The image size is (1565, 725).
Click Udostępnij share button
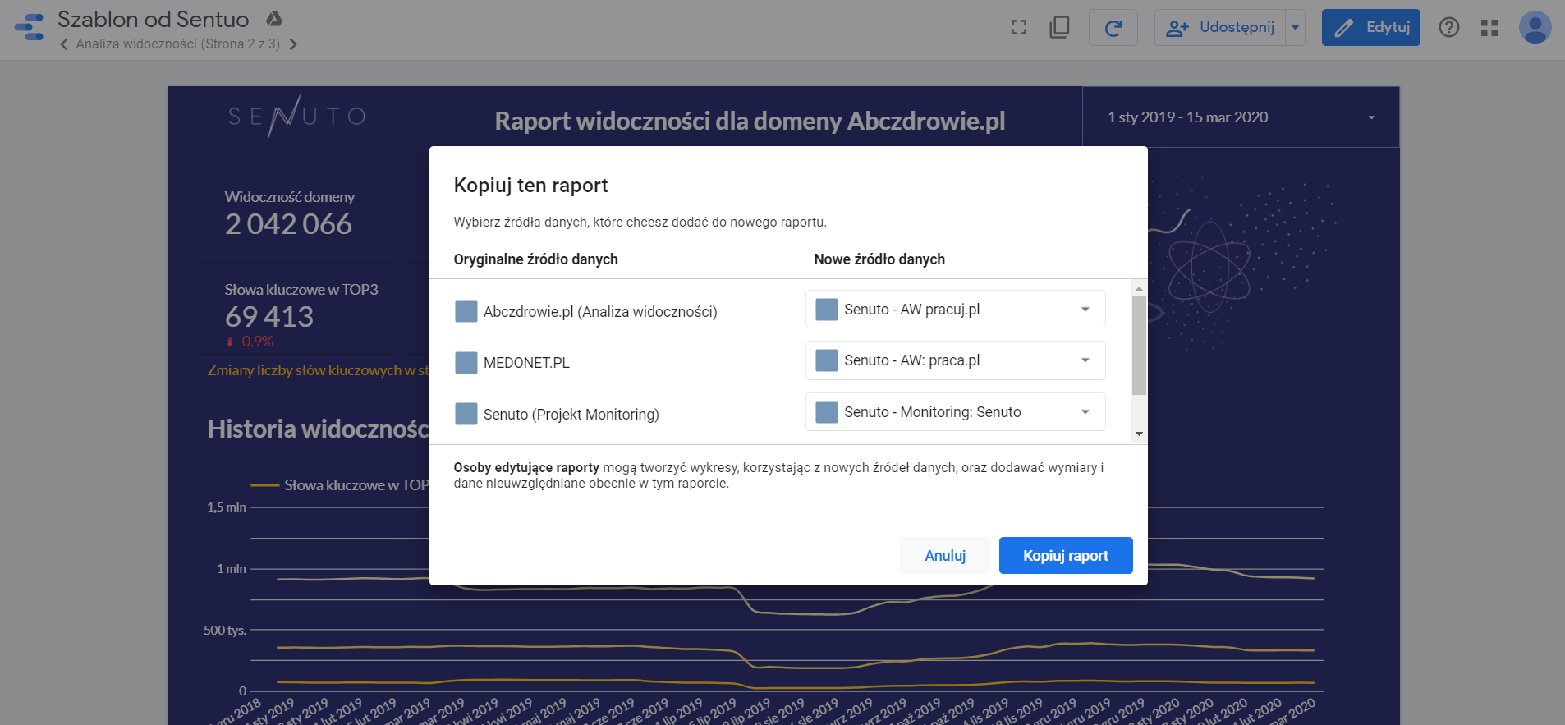pyautogui.click(x=1220, y=28)
